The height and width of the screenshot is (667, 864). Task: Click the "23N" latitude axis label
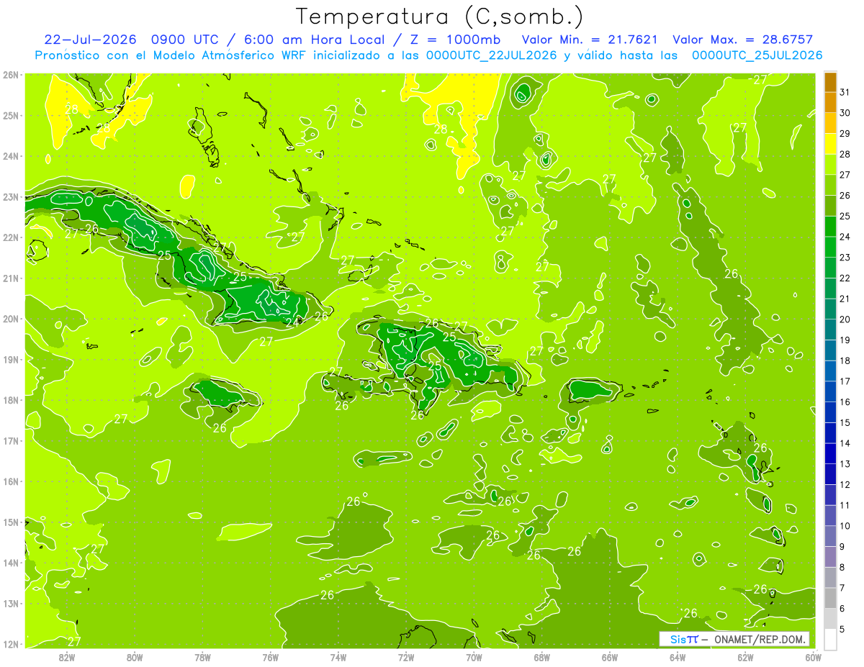click(10, 196)
